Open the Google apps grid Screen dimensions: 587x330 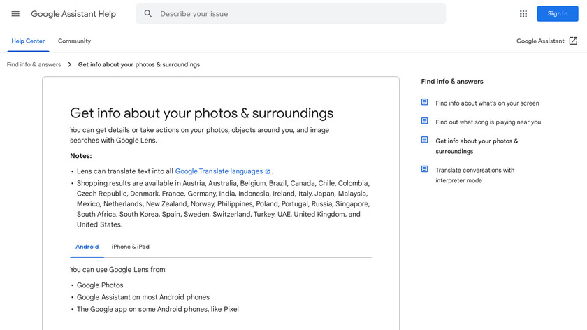[x=523, y=14]
